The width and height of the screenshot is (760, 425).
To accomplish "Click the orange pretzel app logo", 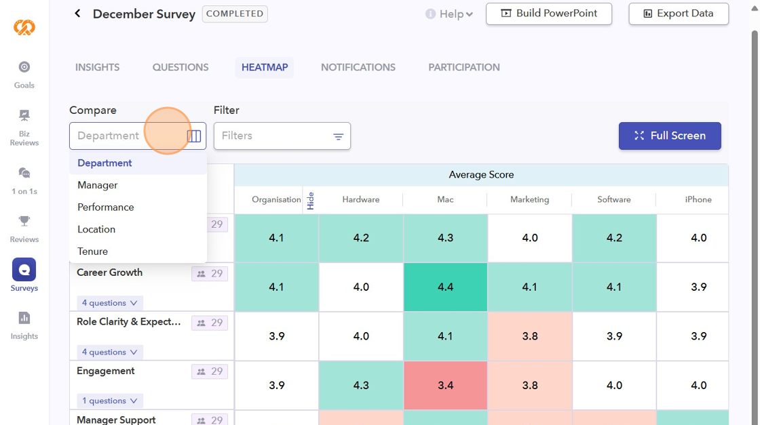I will coord(24,27).
